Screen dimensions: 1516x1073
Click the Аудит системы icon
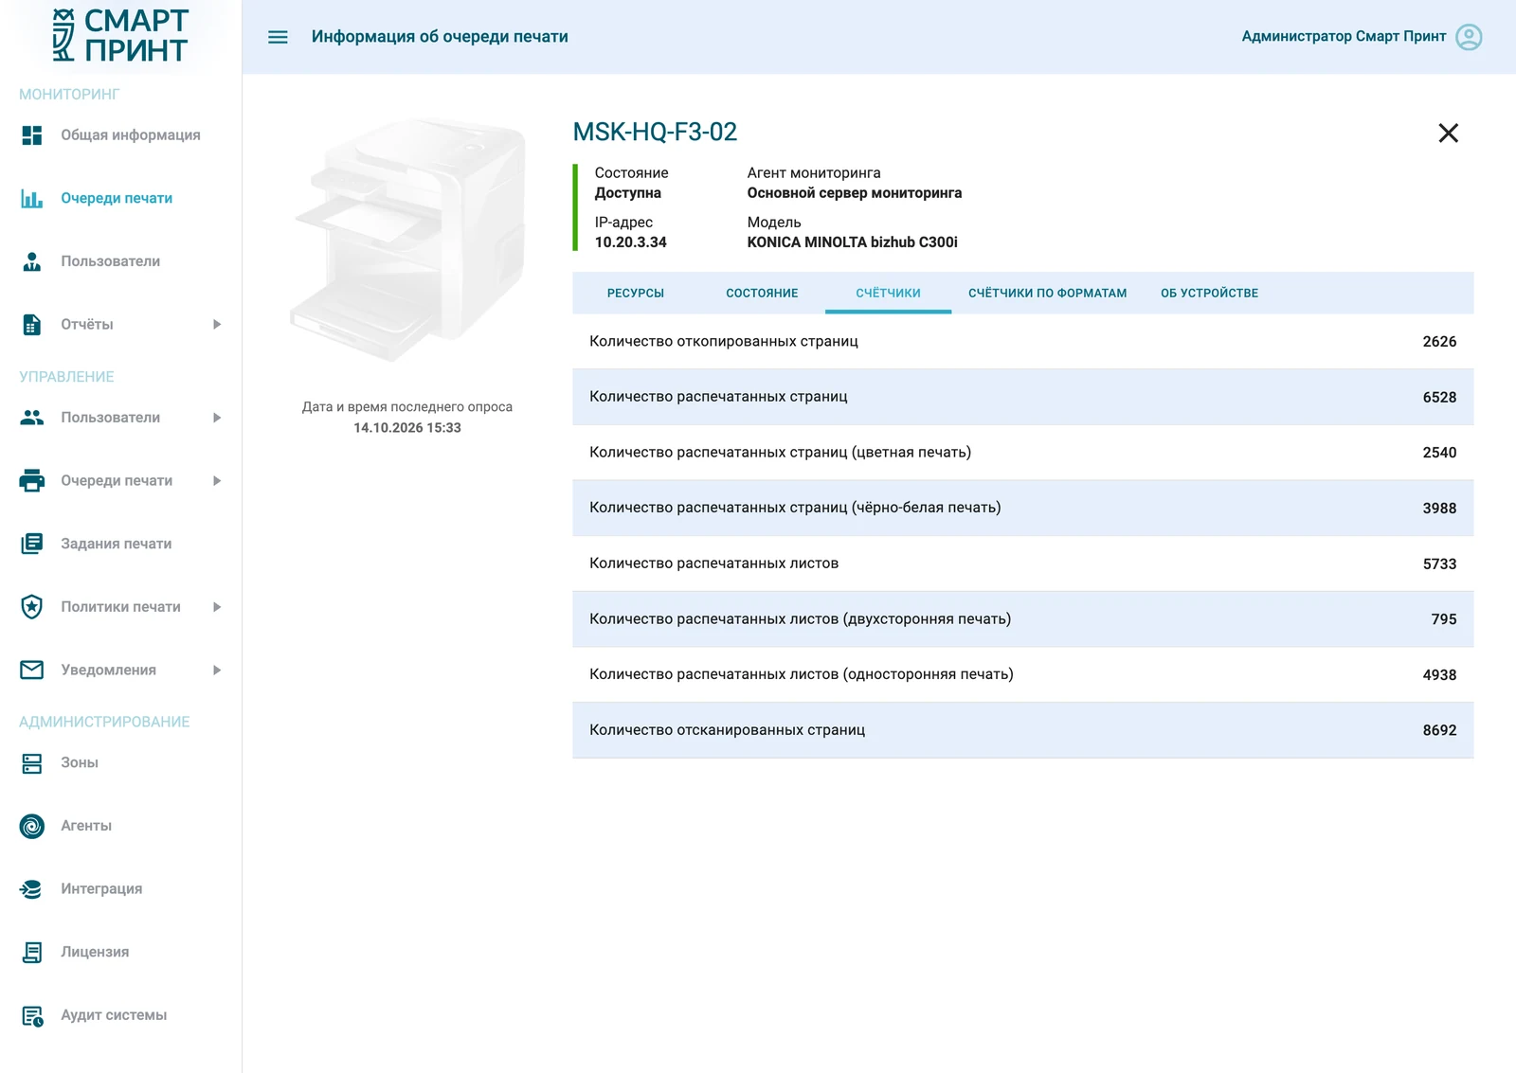point(32,1016)
